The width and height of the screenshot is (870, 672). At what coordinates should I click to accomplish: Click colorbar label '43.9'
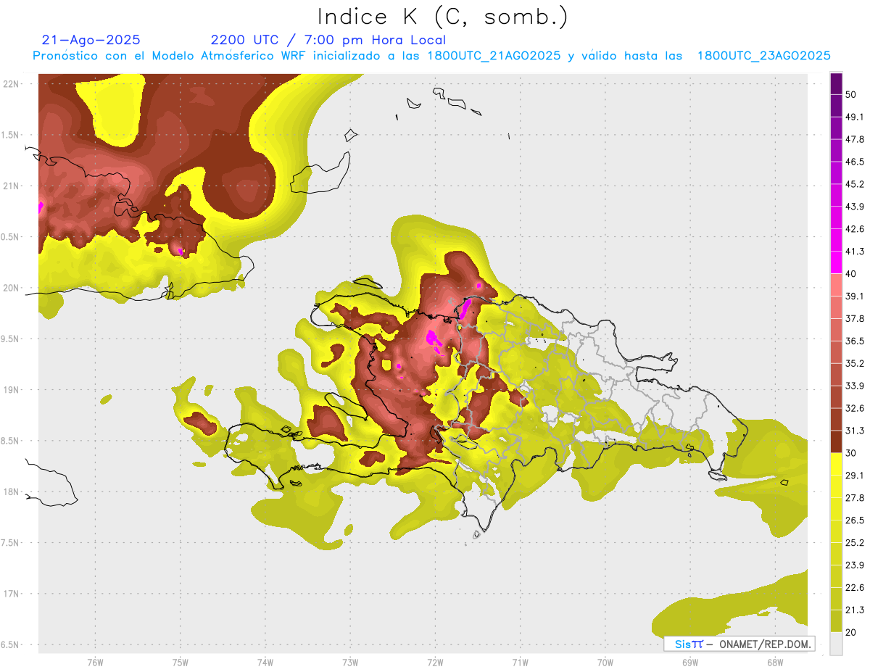[x=855, y=207]
